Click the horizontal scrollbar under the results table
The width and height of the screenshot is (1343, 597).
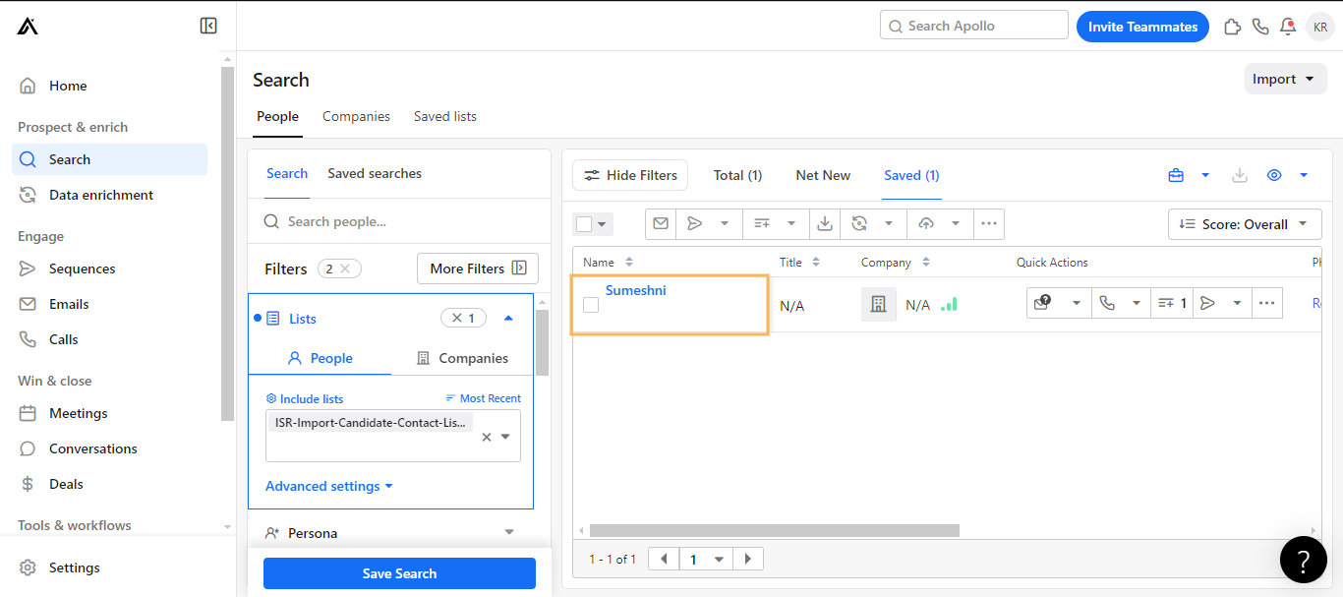click(x=774, y=530)
